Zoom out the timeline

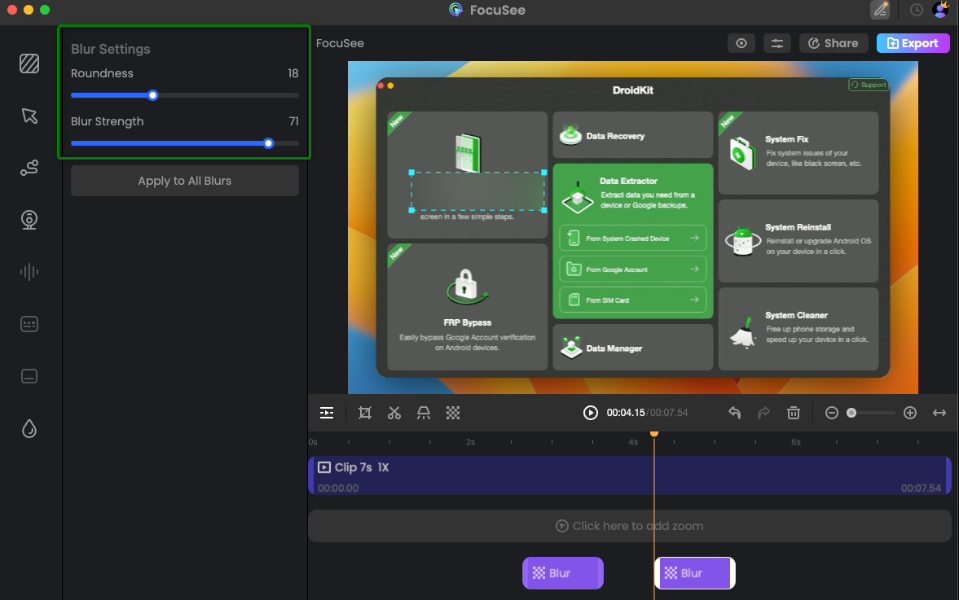click(x=831, y=413)
